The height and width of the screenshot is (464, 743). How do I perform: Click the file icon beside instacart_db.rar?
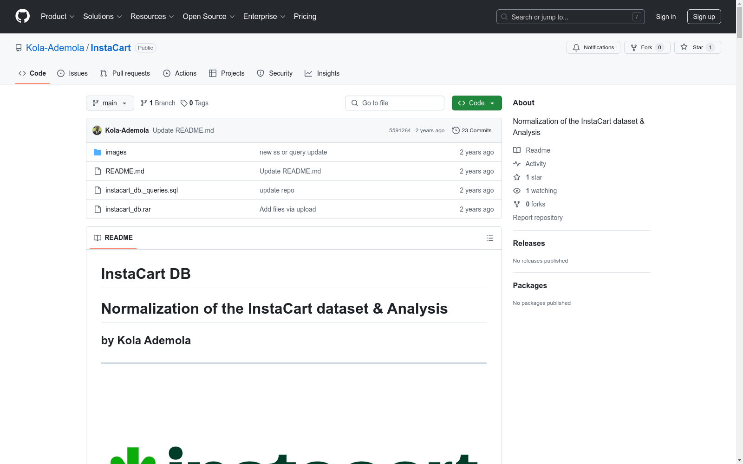(x=98, y=209)
